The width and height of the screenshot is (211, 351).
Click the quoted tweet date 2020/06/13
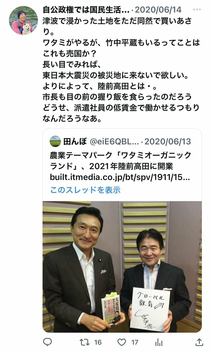168,142
